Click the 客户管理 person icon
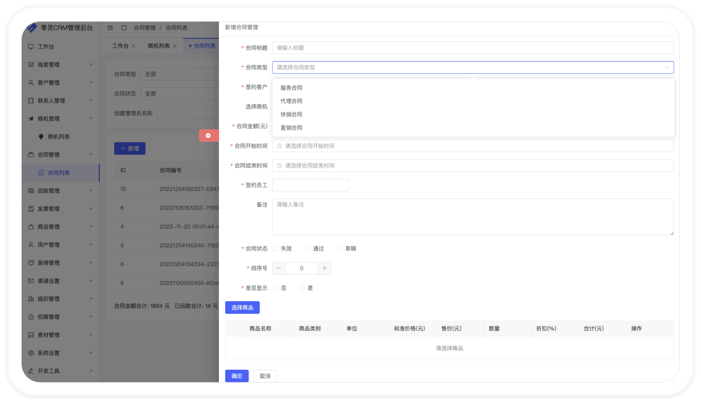 click(31, 83)
